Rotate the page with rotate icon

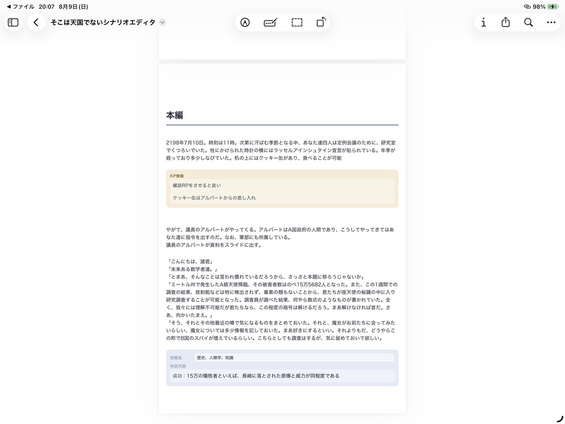click(321, 22)
